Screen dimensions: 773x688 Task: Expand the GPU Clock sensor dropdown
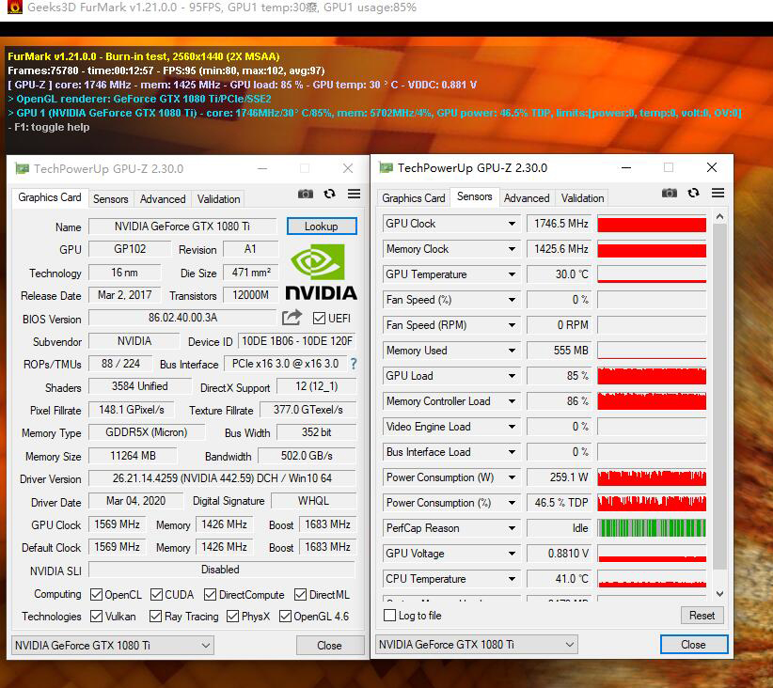tap(512, 224)
